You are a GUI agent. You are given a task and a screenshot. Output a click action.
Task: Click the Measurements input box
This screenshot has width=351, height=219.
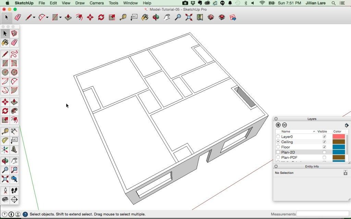(x=323, y=214)
